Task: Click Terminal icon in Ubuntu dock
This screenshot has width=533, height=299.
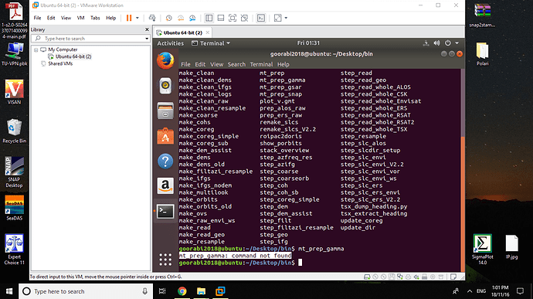Action: point(165,211)
